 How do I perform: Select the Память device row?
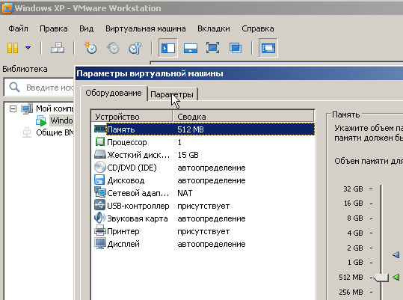point(203,129)
